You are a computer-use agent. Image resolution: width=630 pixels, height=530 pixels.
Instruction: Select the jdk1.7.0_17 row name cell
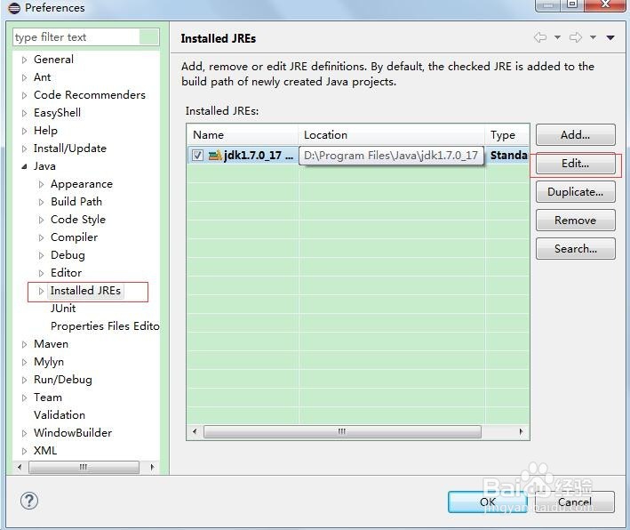259,156
